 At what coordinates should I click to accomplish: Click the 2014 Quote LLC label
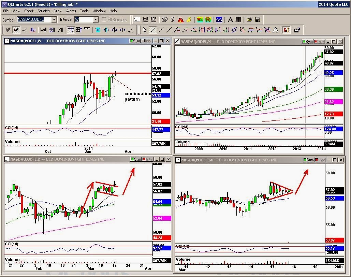pos(333,4)
